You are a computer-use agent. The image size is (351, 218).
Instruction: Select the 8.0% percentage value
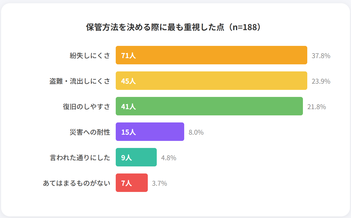tap(196, 132)
